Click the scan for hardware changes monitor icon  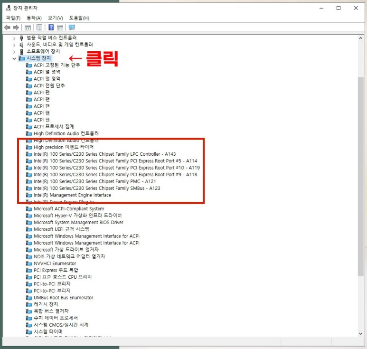72,28
